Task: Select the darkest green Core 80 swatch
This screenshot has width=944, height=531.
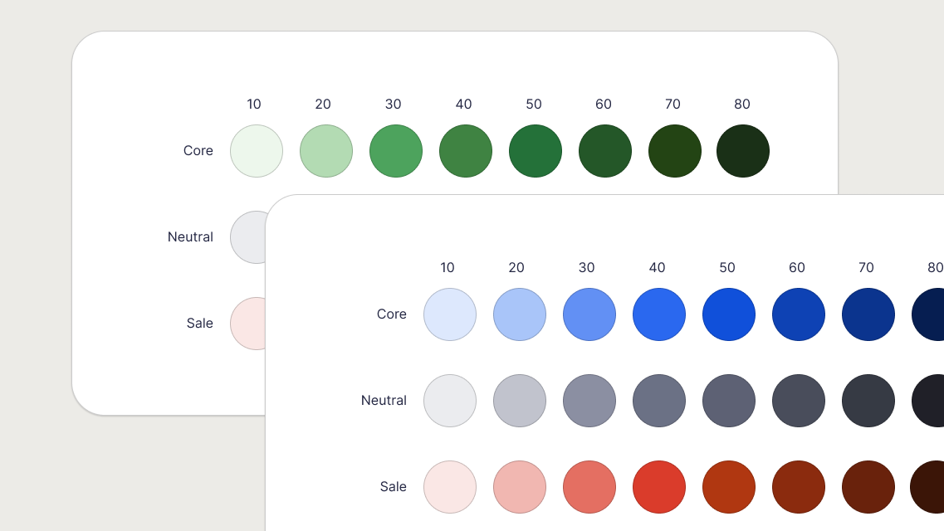Action: pos(742,150)
